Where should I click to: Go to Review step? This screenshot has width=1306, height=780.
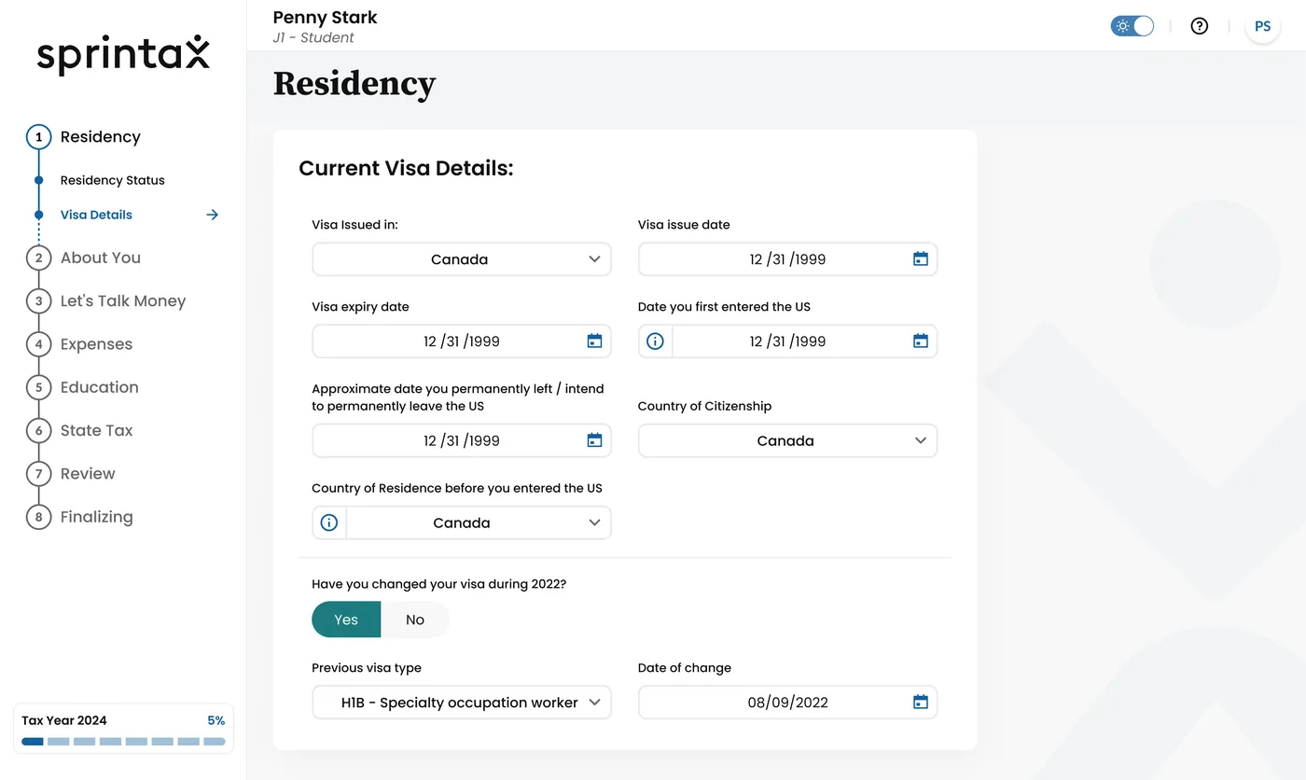pos(88,474)
